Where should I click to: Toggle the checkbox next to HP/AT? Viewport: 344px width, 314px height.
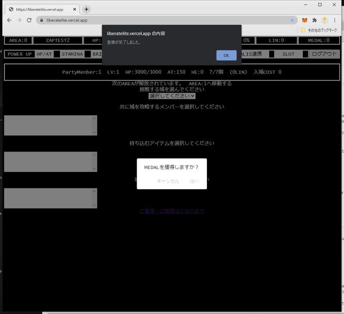[x=57, y=54]
